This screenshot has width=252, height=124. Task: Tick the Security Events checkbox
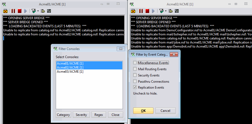coord(135,75)
